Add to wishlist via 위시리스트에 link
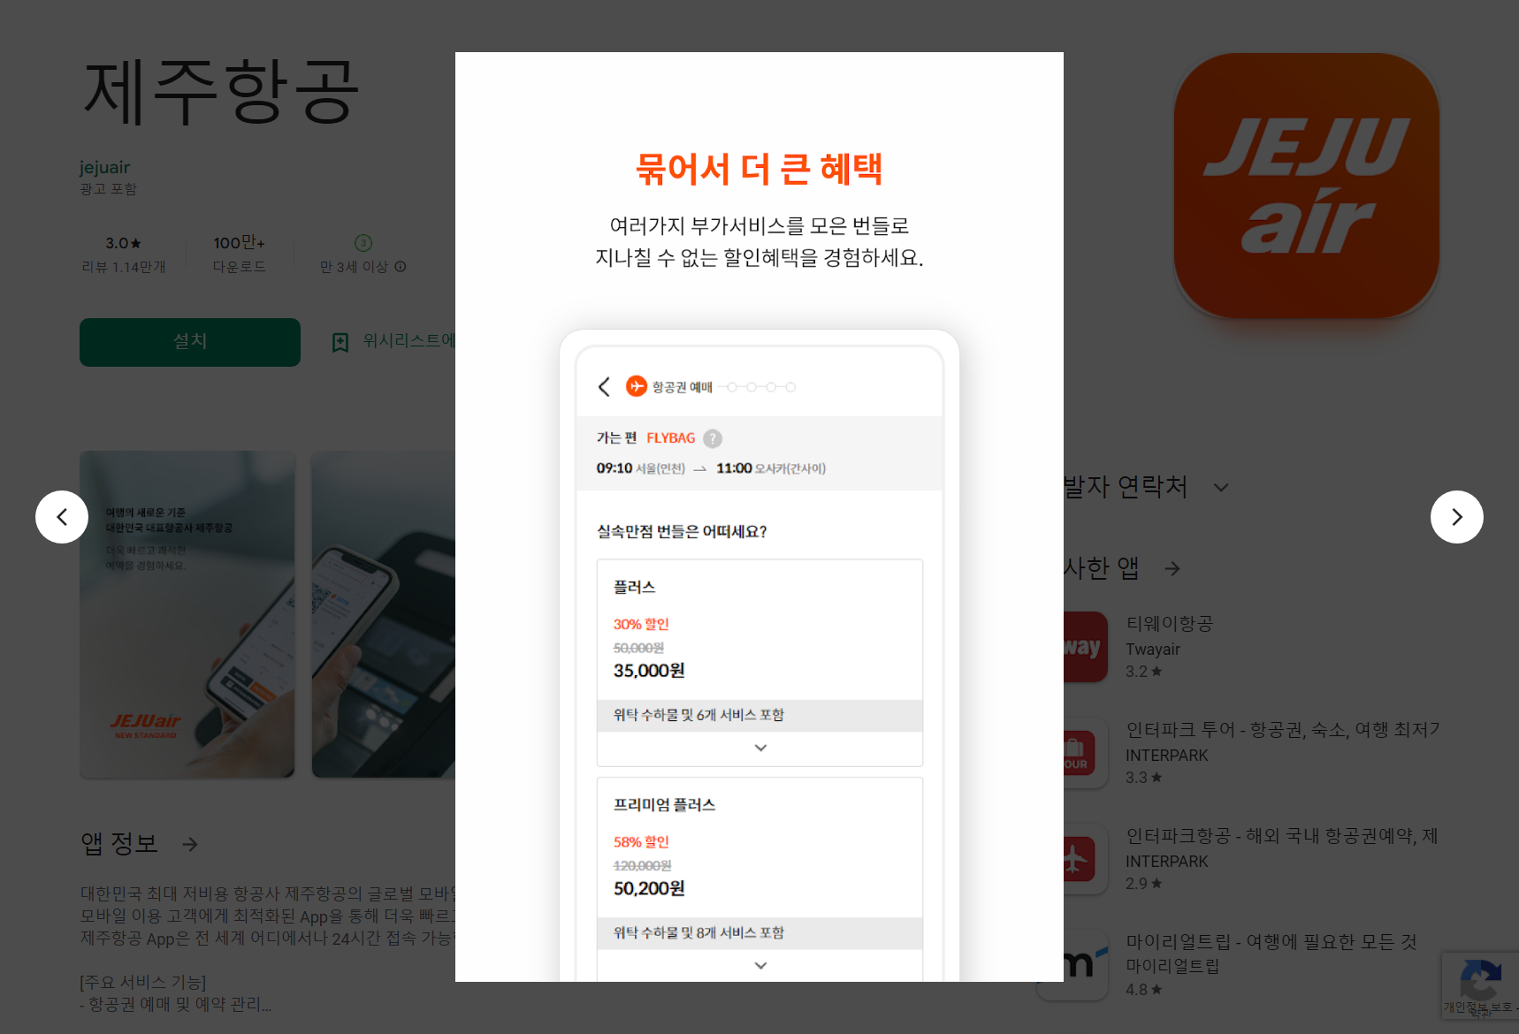Viewport: 1519px width, 1034px height. coord(409,341)
